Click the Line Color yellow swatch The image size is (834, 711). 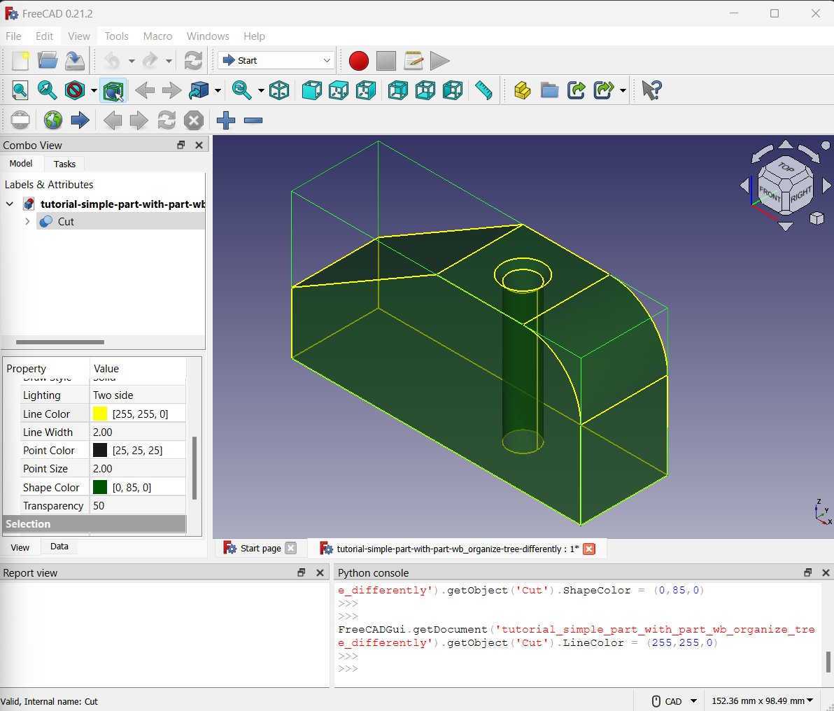(100, 414)
